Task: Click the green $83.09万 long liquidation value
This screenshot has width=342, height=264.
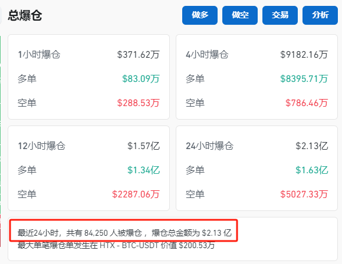Action: 141,79
